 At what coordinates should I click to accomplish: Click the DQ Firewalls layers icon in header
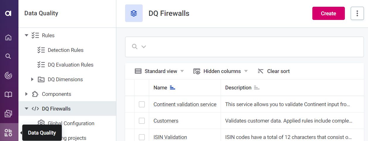click(x=134, y=13)
